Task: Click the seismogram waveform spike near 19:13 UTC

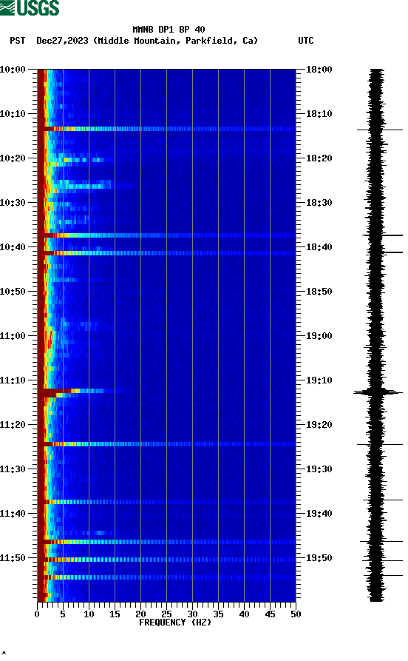Action: 378,392
